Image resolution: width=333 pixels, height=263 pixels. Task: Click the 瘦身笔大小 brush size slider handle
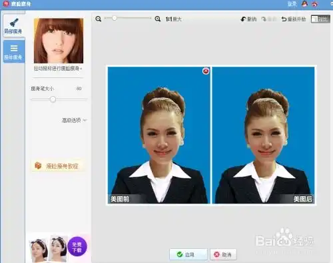[x=53, y=99]
